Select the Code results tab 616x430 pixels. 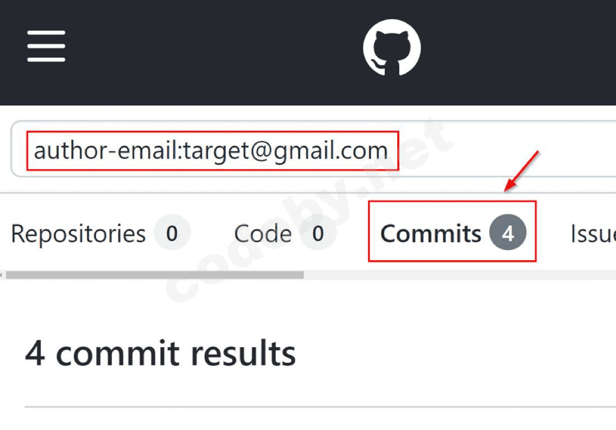pos(263,234)
